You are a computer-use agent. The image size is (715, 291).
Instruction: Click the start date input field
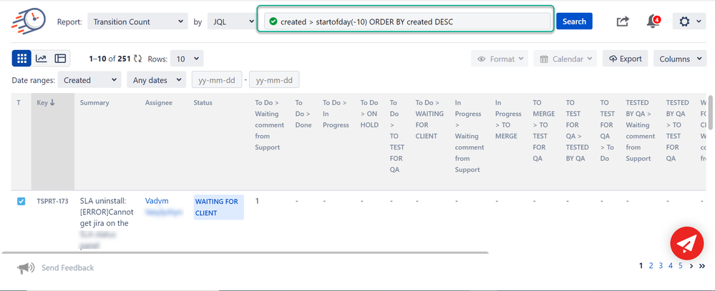pyautogui.click(x=217, y=79)
